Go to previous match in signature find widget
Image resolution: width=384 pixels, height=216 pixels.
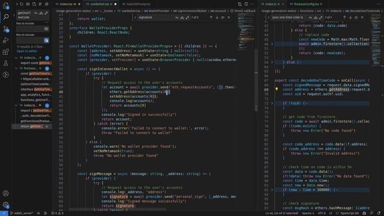211,17
